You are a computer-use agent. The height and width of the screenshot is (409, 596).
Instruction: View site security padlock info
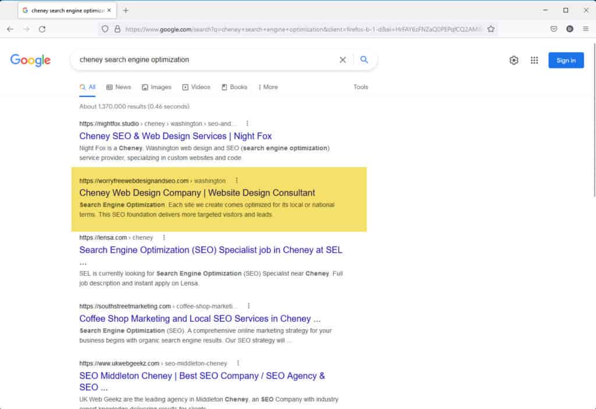point(118,29)
